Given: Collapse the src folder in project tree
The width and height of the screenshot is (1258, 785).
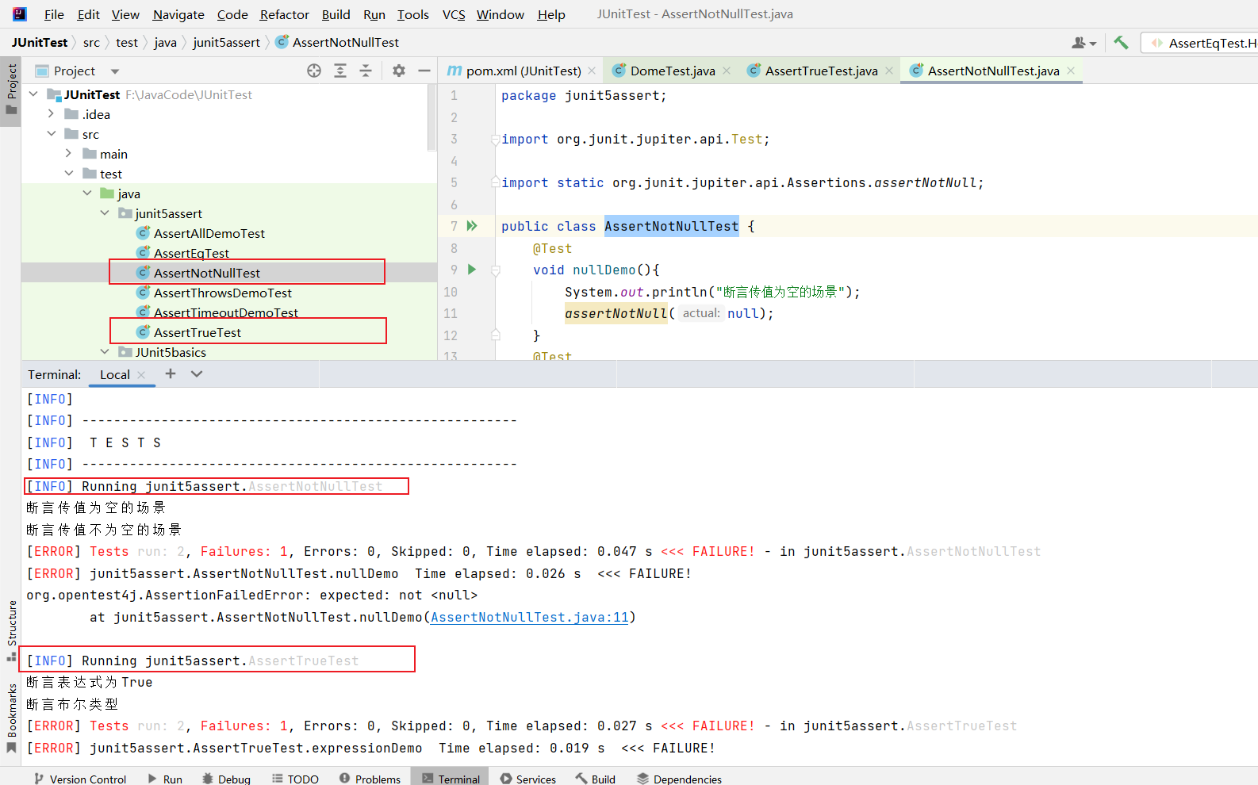Looking at the screenshot, I should click(x=52, y=134).
